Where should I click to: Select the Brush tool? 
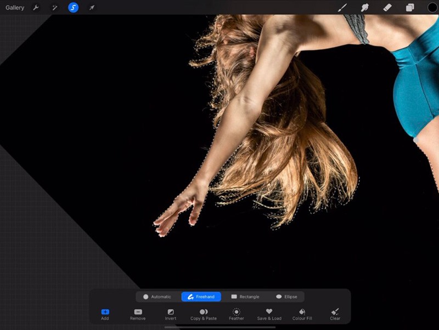343,8
